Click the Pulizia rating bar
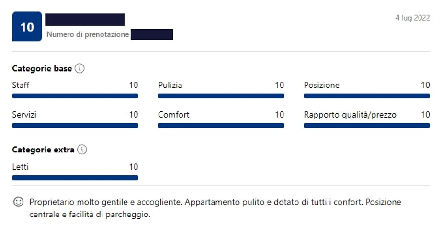442x227 pixels. 221,96
